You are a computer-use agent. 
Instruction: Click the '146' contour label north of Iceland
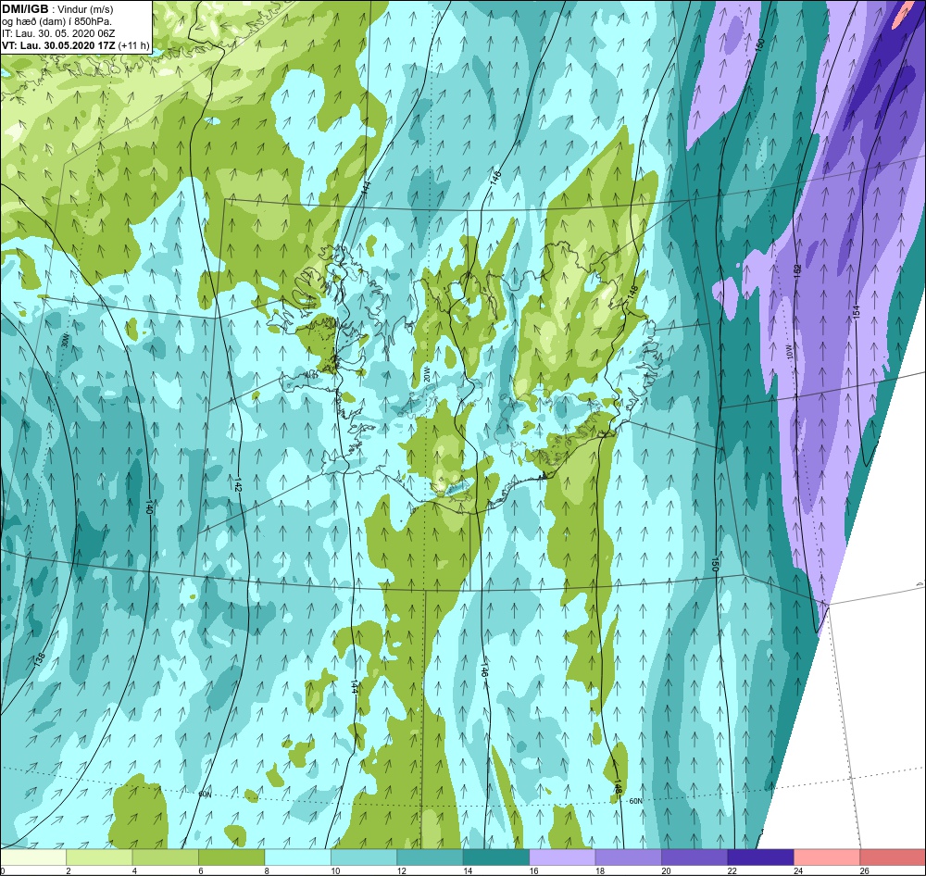click(495, 177)
